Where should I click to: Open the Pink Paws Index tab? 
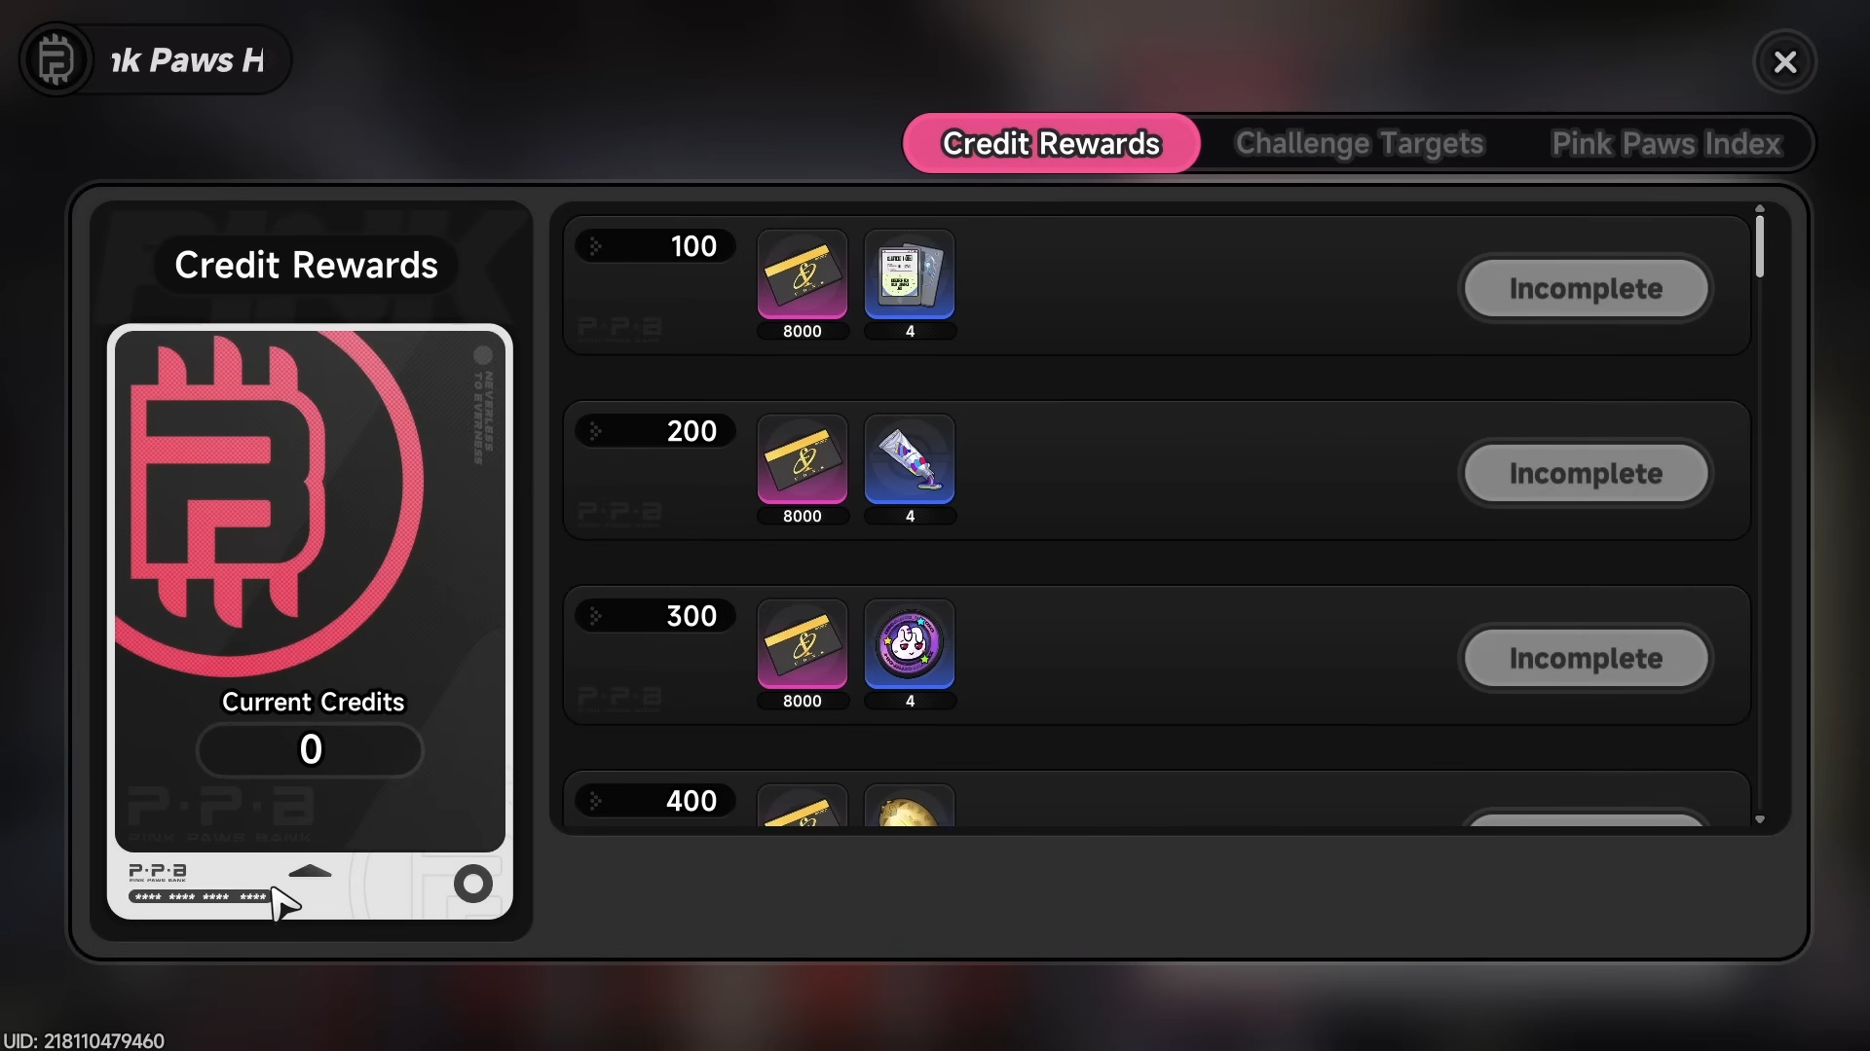pyautogui.click(x=1666, y=144)
